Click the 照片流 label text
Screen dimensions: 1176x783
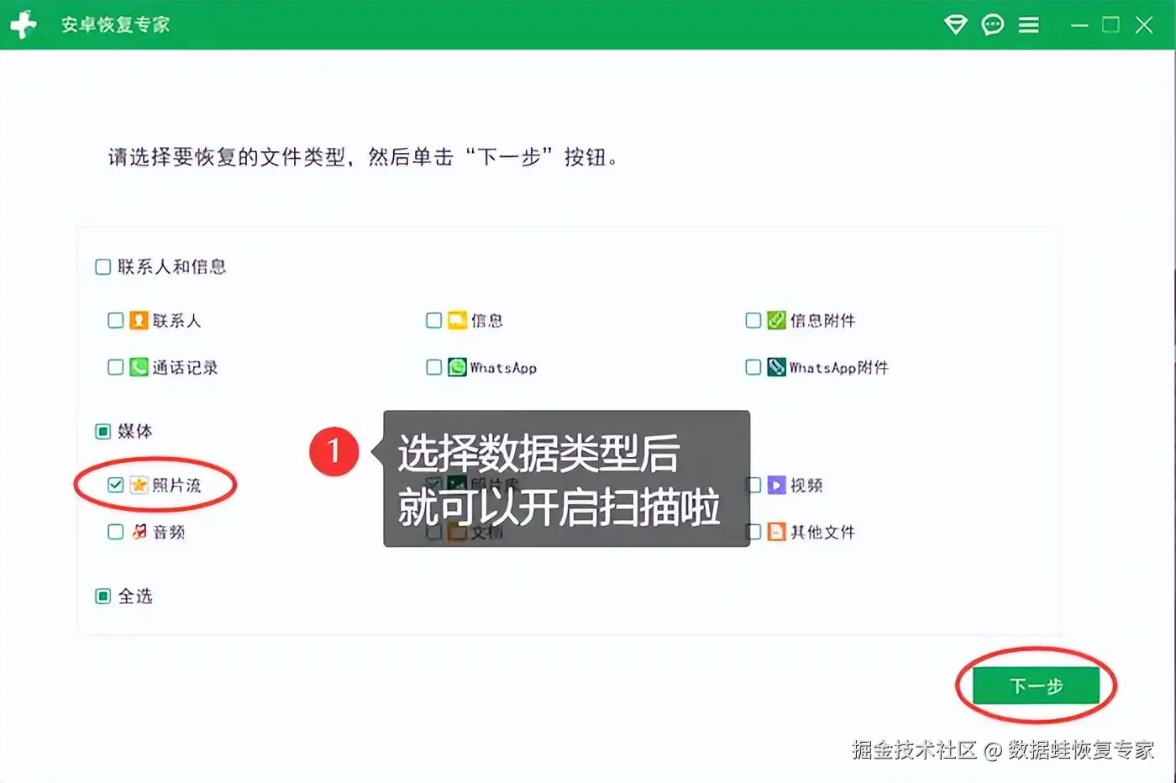click(x=176, y=485)
